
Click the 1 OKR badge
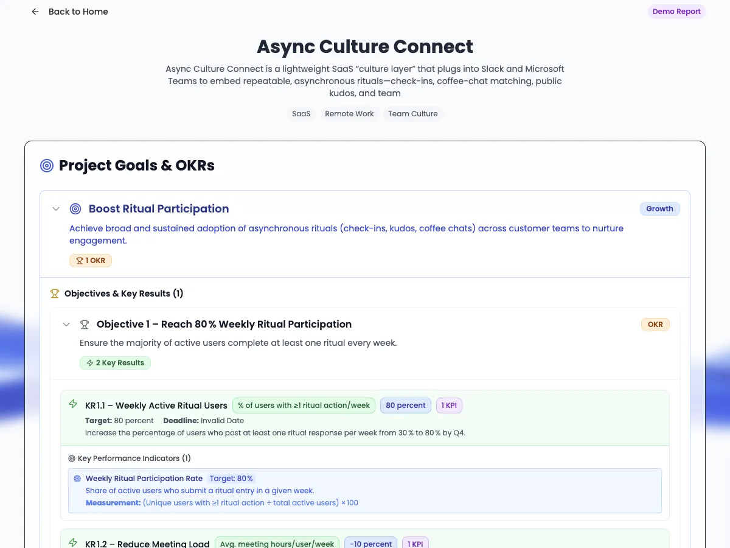pos(91,261)
